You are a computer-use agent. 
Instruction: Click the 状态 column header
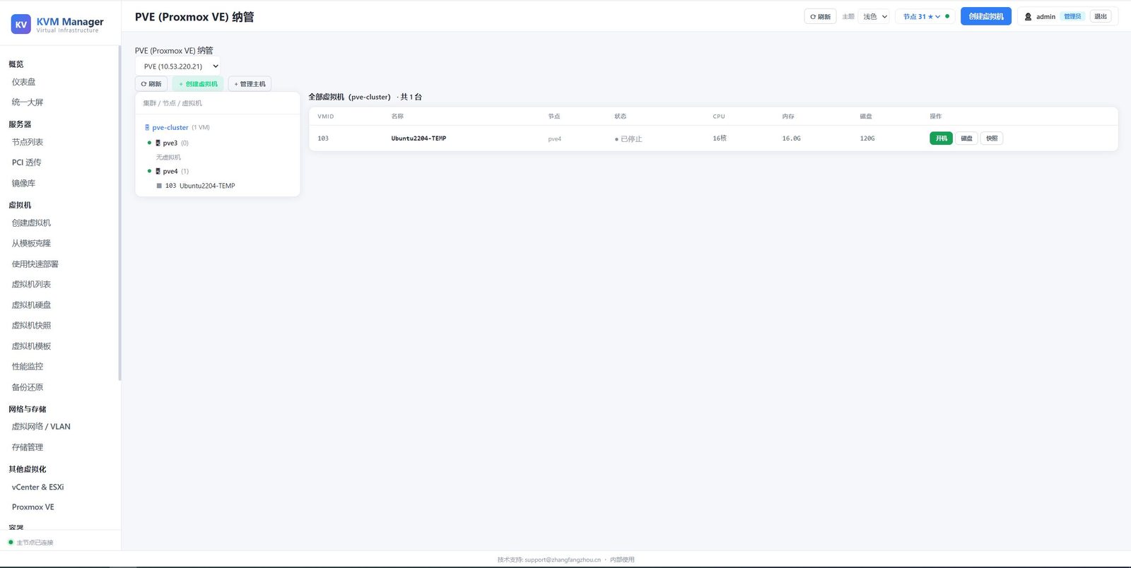[x=621, y=117]
